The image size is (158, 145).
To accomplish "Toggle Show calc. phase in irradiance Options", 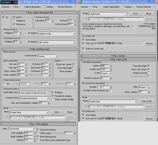I will [x=74, y=64].
